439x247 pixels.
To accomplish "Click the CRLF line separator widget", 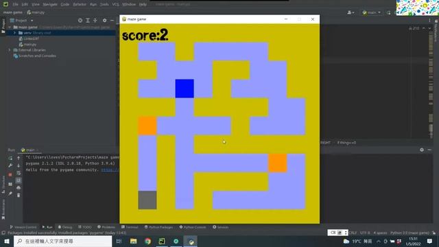I will [x=353, y=233].
